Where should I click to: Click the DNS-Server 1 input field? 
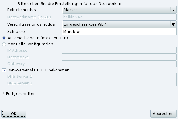pos(119,77)
